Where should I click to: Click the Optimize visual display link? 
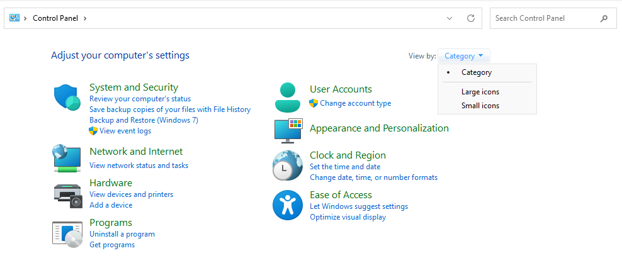[x=348, y=217]
